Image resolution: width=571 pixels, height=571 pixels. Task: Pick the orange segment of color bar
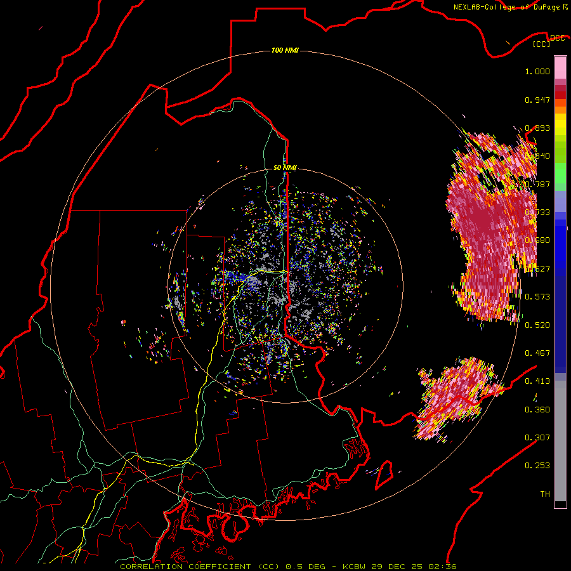pyautogui.click(x=560, y=110)
